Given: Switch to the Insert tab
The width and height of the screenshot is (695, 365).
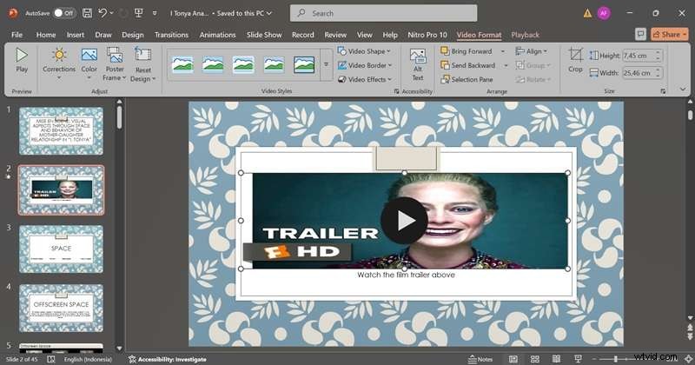Looking at the screenshot, I should coord(76,35).
